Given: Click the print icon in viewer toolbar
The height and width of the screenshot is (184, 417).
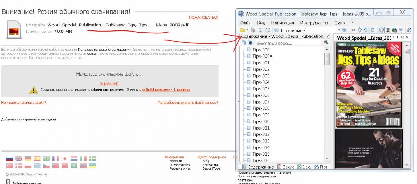Looking at the screenshot, I should (x=253, y=30).
